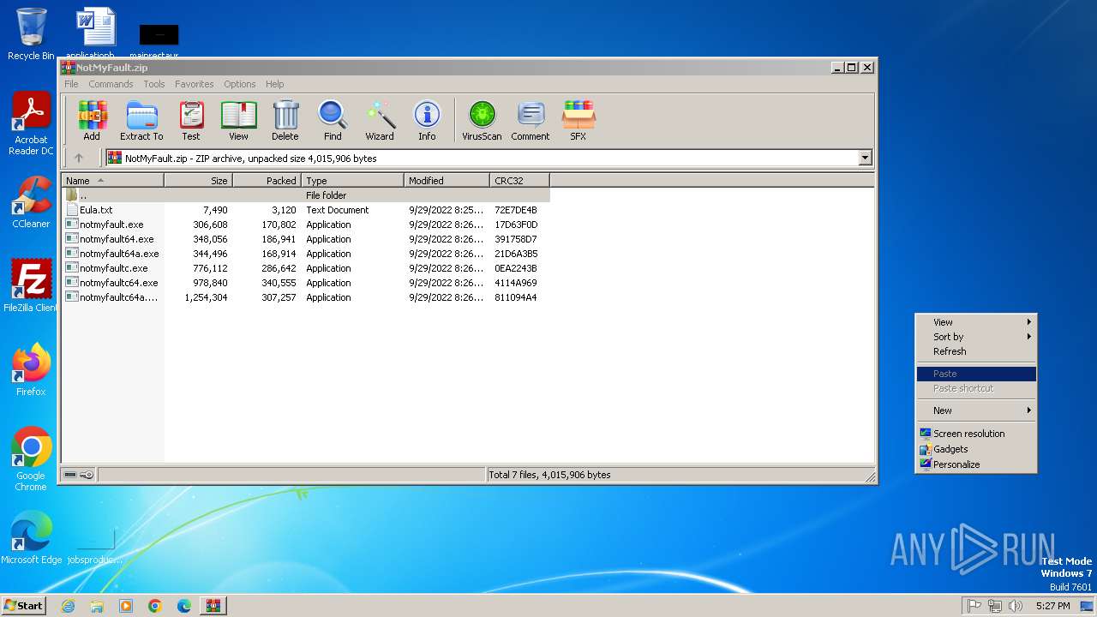
Task: Select Eula.txt in the archive list
Action: 305,210
